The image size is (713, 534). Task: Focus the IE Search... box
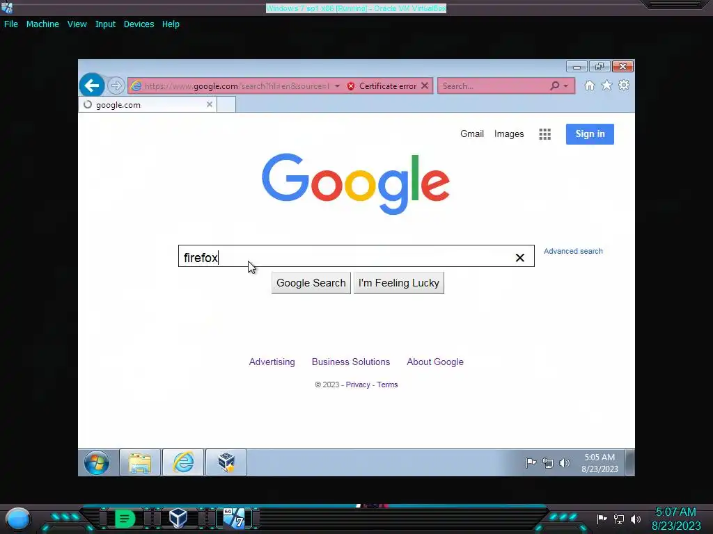(x=494, y=86)
